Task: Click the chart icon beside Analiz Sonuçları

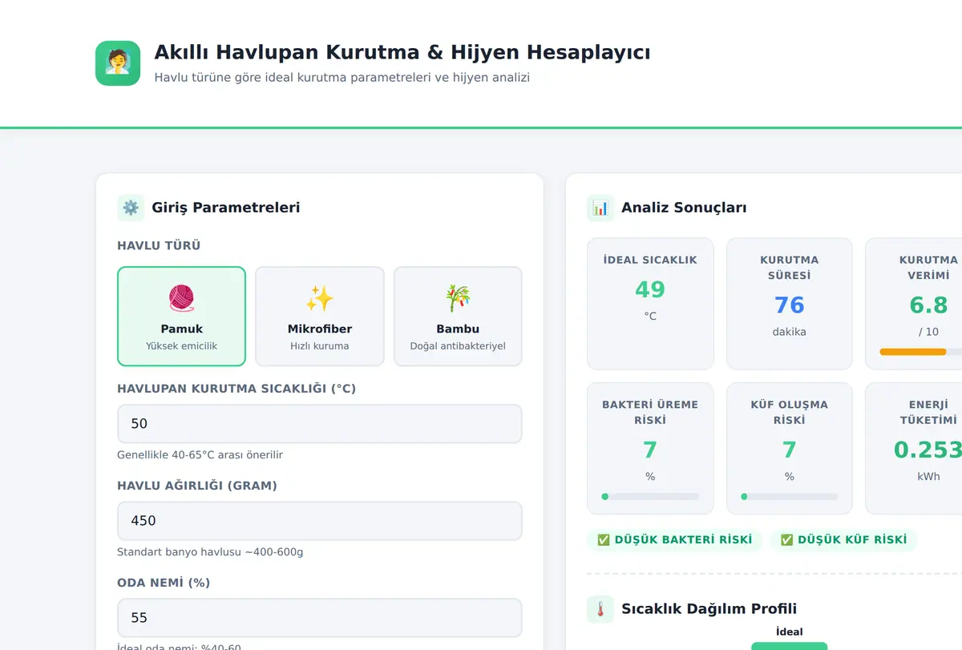Action: coord(600,208)
